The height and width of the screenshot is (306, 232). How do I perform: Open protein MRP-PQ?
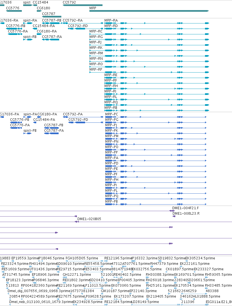[112, 196]
